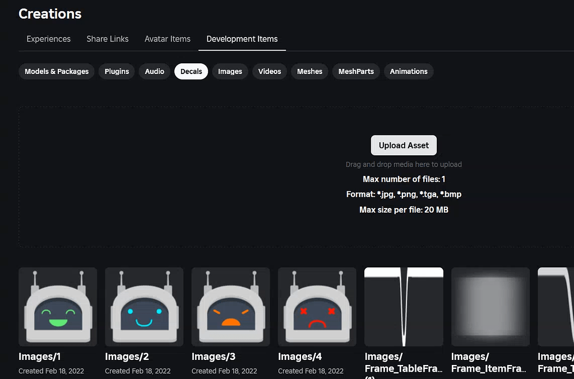Click the Upload Asset button

(x=404, y=145)
